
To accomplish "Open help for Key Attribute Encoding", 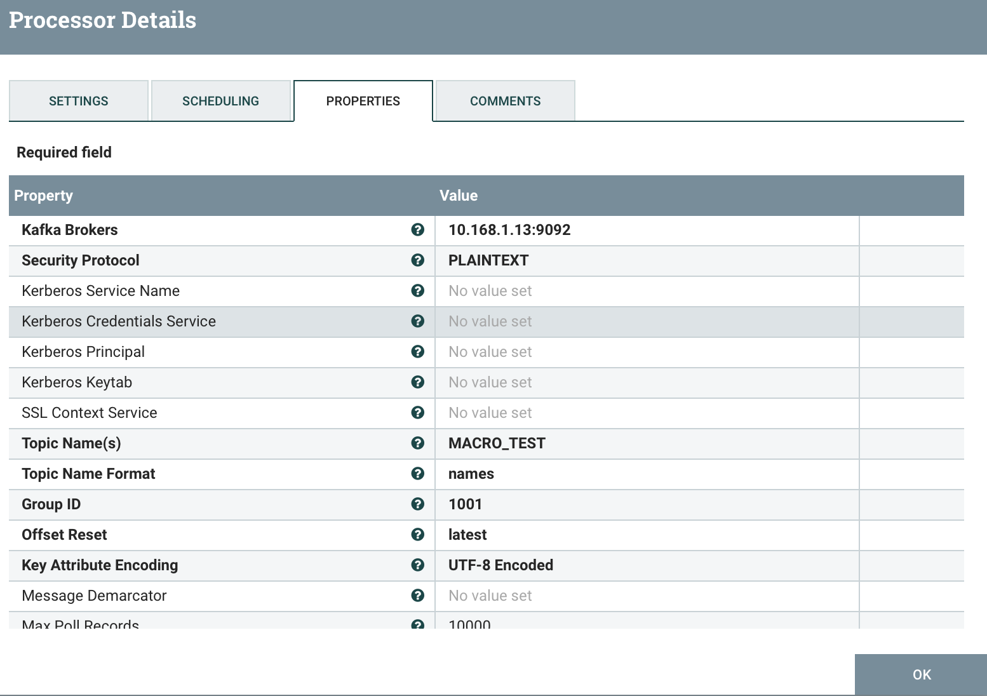I will click(417, 565).
